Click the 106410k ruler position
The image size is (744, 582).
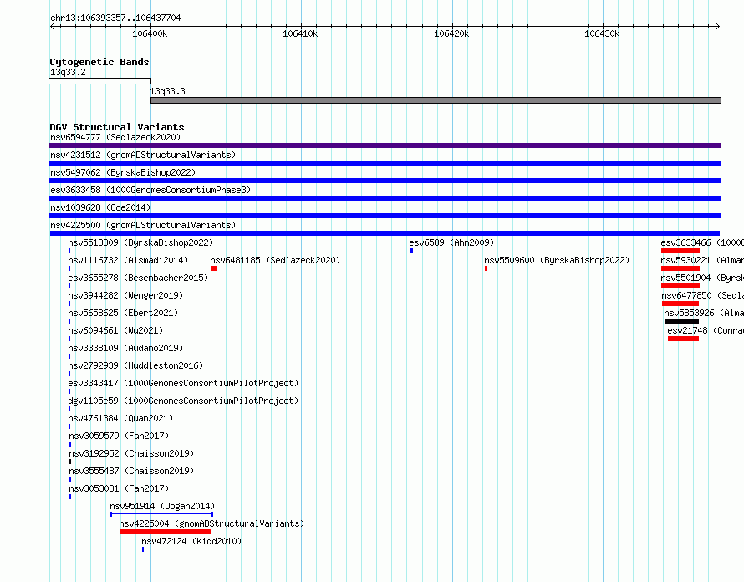(300, 33)
